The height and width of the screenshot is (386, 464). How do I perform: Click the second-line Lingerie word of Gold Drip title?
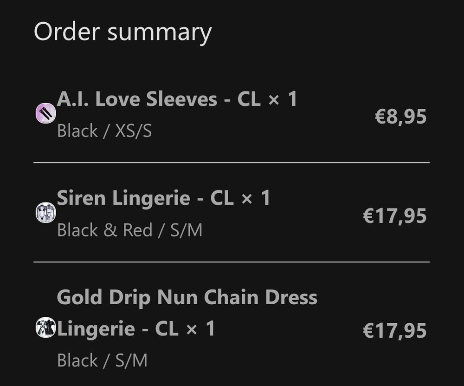point(96,329)
